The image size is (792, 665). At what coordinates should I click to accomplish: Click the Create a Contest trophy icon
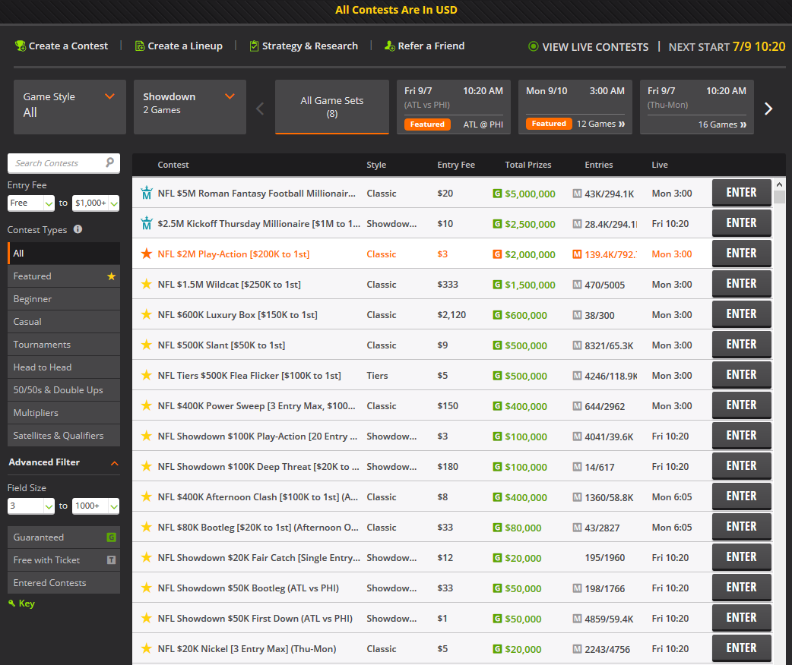tap(21, 46)
